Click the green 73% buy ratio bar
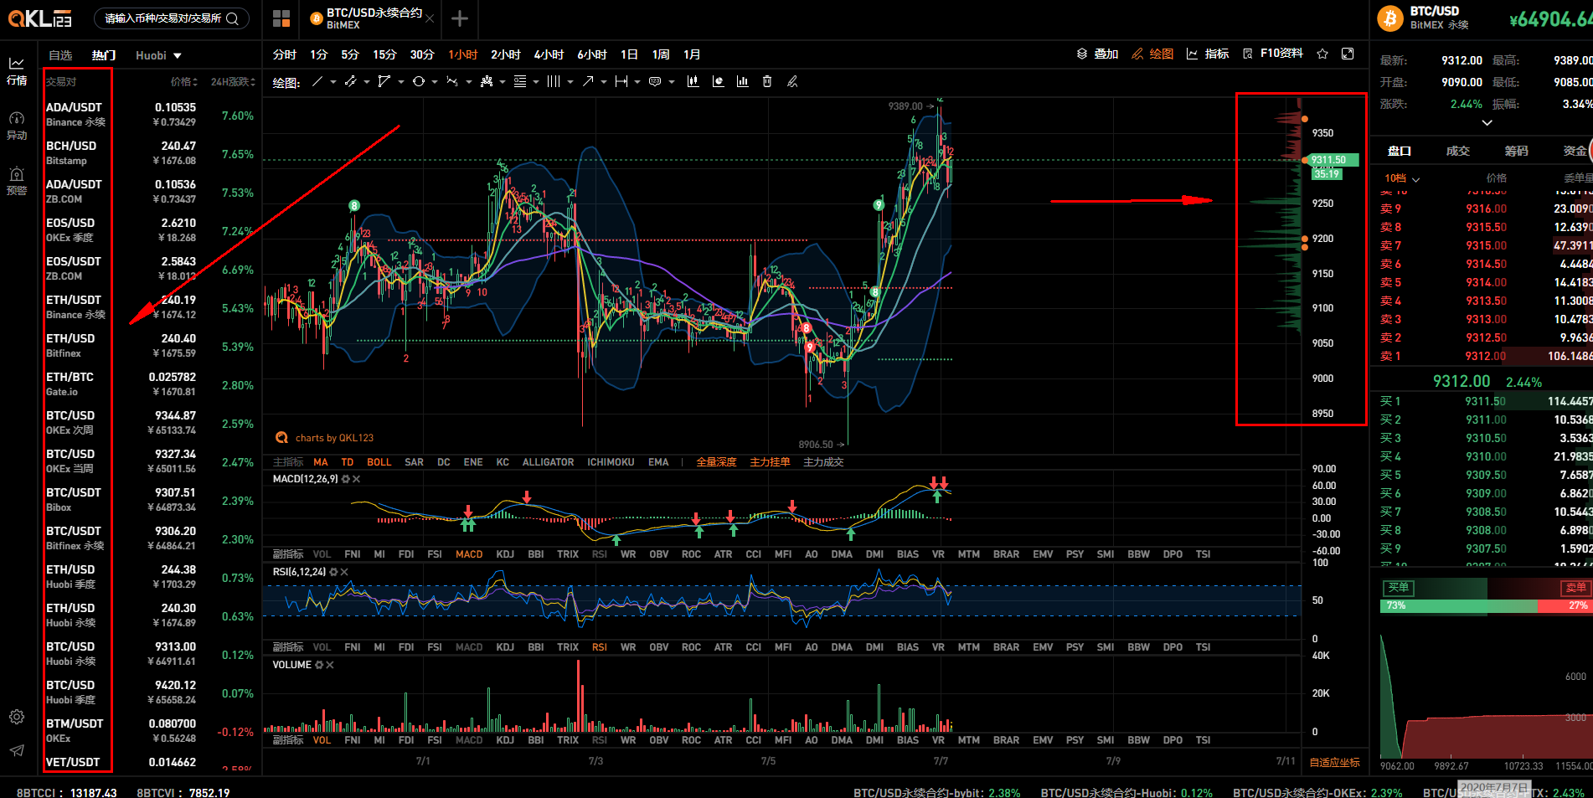This screenshot has width=1593, height=798. 1458,605
